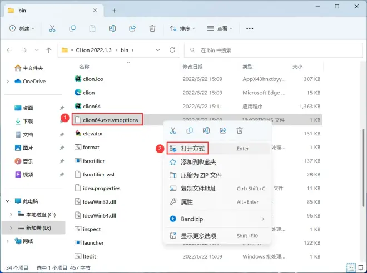Click the Refresh button
This screenshot has height=273, width=367.
(172, 50)
